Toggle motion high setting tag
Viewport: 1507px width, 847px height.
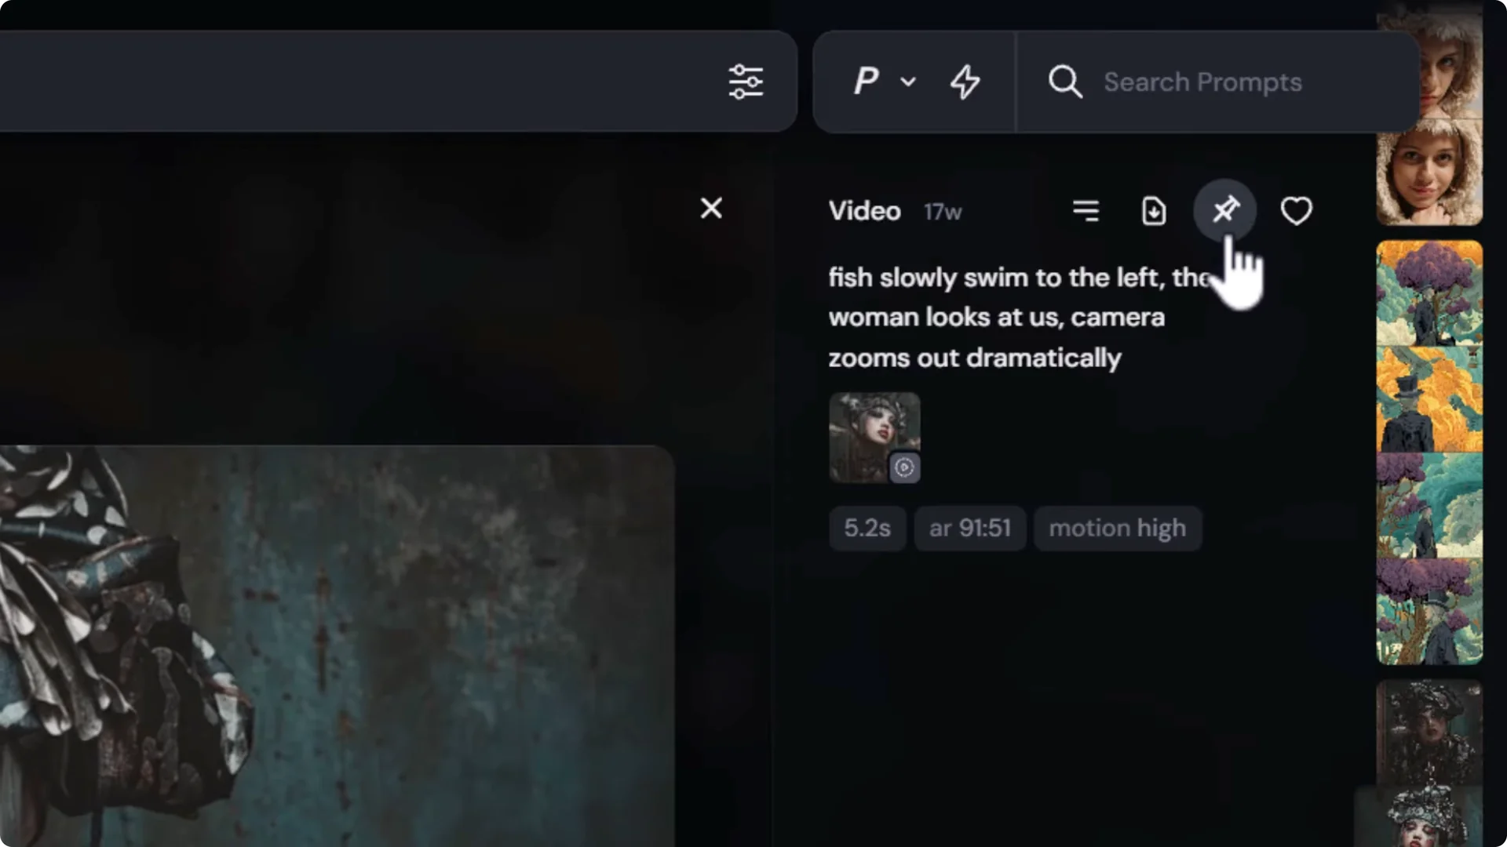tap(1118, 528)
